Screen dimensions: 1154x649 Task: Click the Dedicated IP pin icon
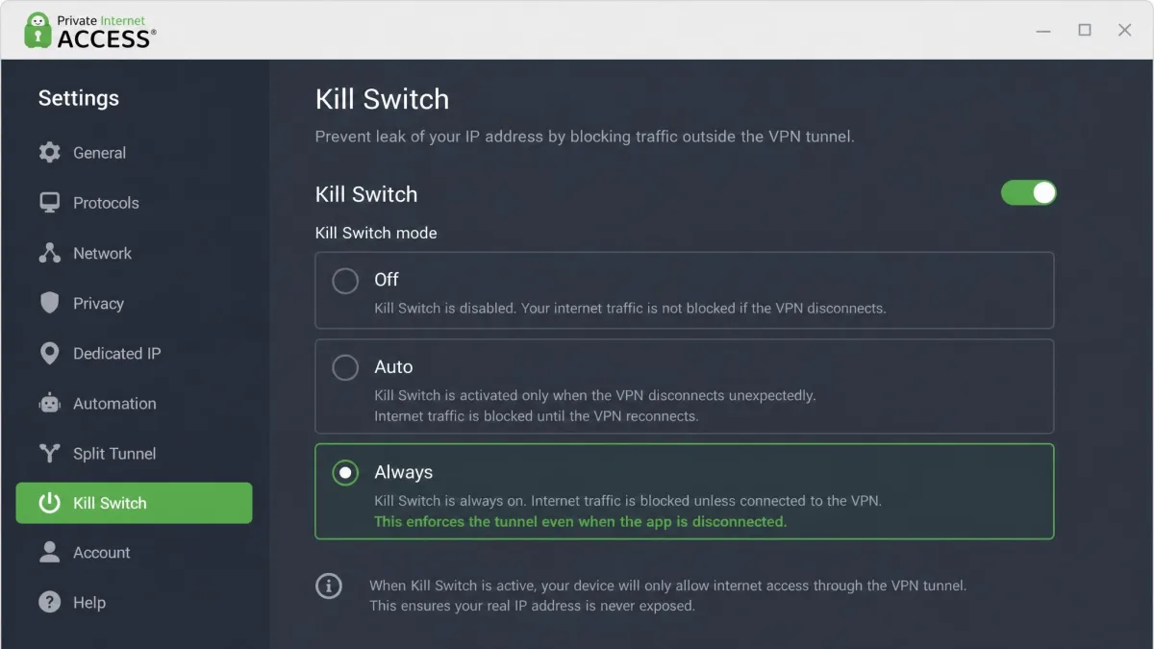point(50,353)
